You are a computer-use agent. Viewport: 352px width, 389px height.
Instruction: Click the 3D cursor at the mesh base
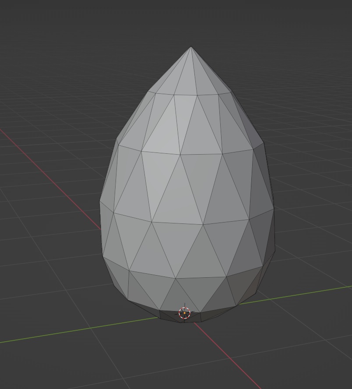(185, 313)
